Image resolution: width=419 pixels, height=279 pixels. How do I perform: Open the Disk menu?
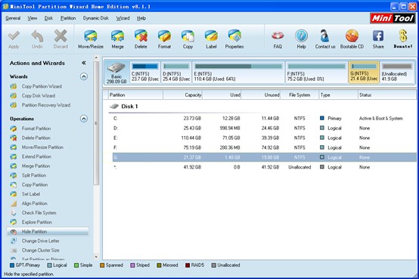coord(48,18)
